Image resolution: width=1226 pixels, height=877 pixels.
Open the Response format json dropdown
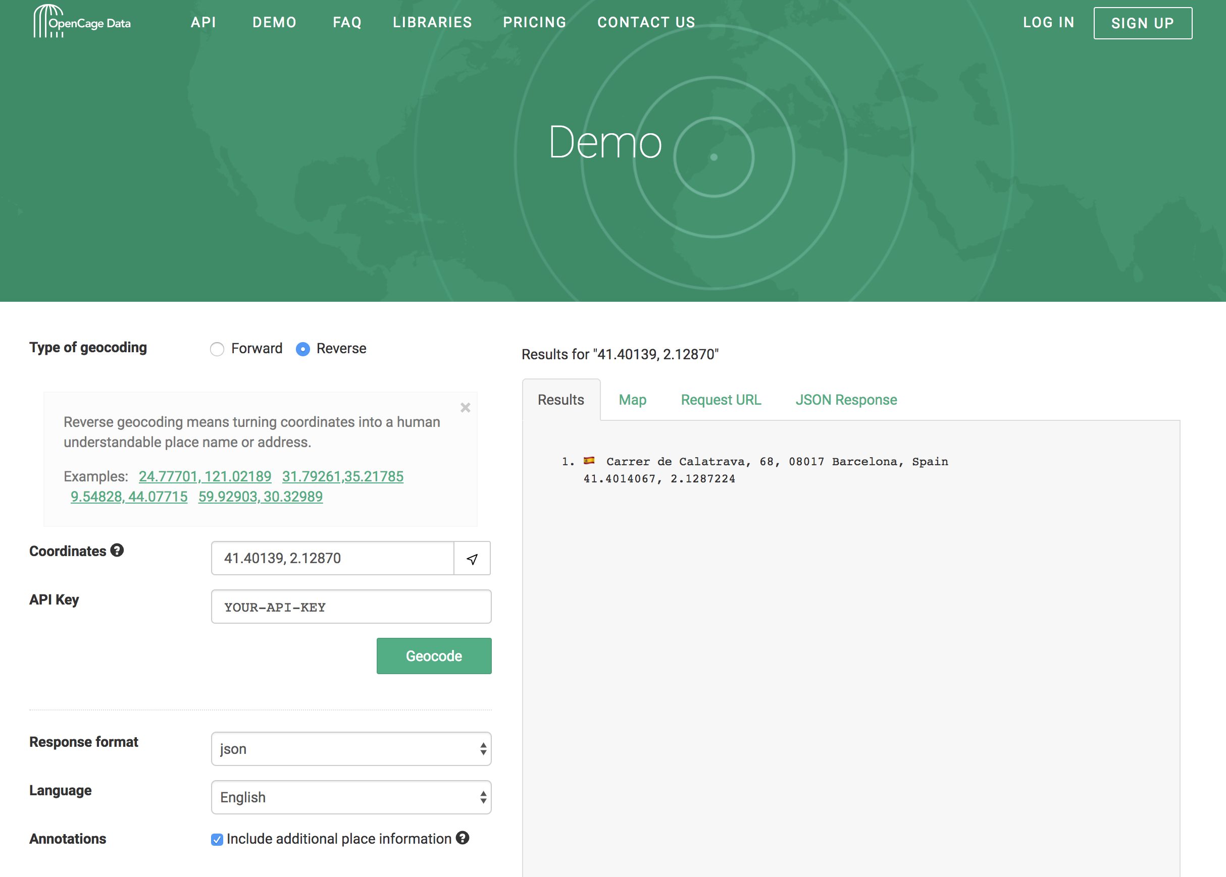pyautogui.click(x=350, y=748)
